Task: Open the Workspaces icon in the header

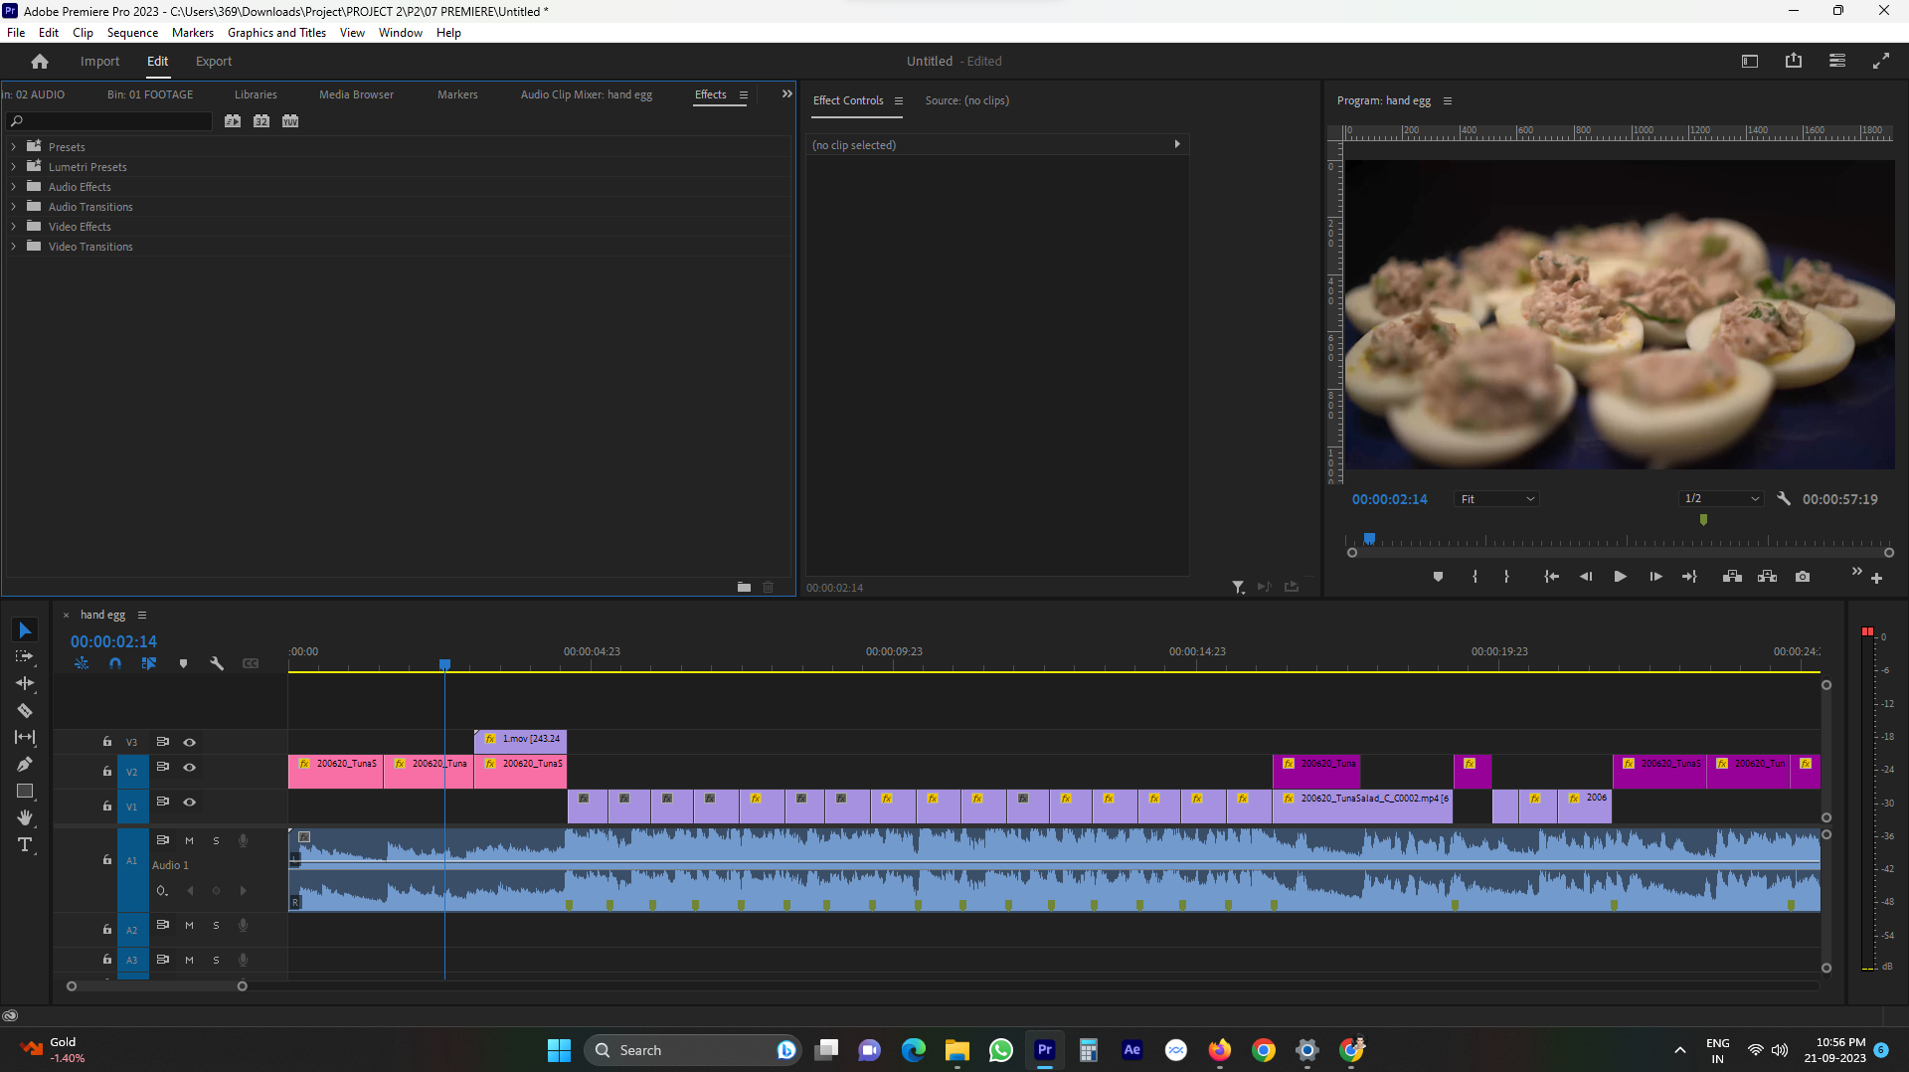Action: pyautogui.click(x=1837, y=61)
